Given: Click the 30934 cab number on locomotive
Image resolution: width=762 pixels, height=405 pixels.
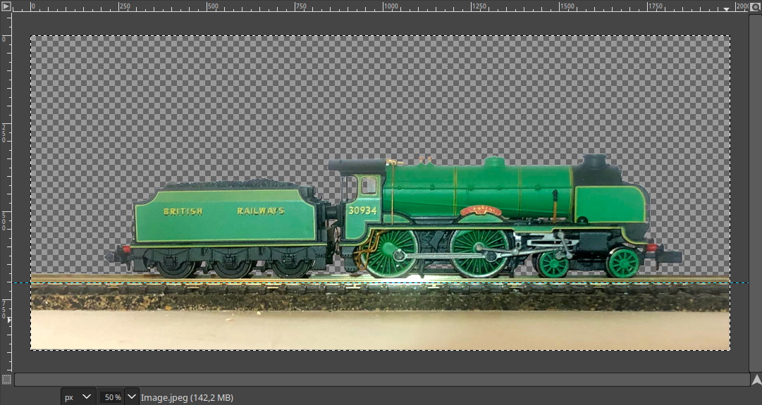Looking at the screenshot, I should coord(362,211).
